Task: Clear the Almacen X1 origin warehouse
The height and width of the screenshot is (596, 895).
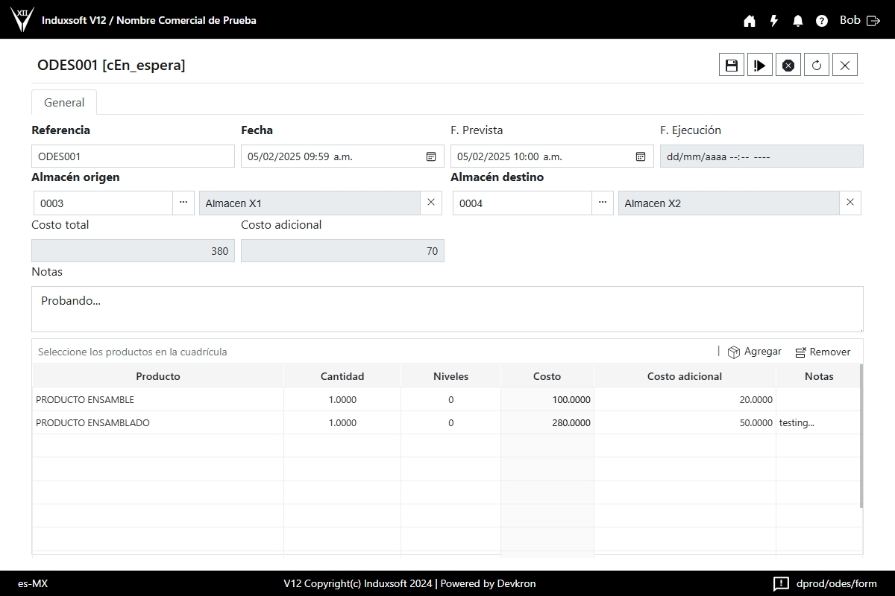Action: (x=431, y=203)
